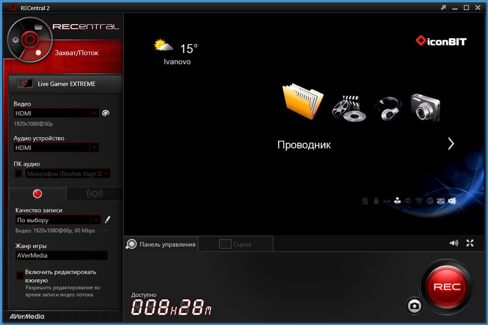Viewport: 488px width, 325px height.
Task: Click the Ivanovo city label
Action: [x=177, y=62]
